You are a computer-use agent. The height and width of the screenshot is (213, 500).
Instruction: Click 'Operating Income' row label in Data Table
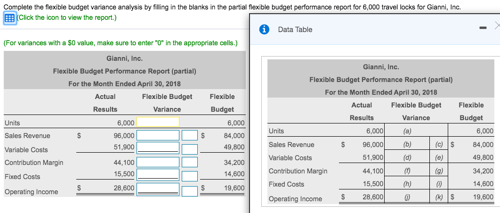295,199
